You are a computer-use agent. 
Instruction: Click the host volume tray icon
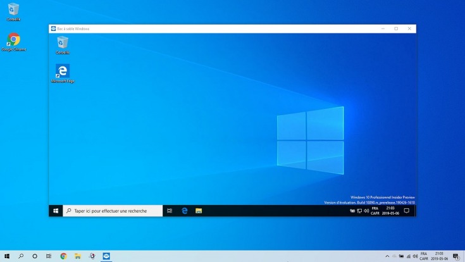pos(415,256)
